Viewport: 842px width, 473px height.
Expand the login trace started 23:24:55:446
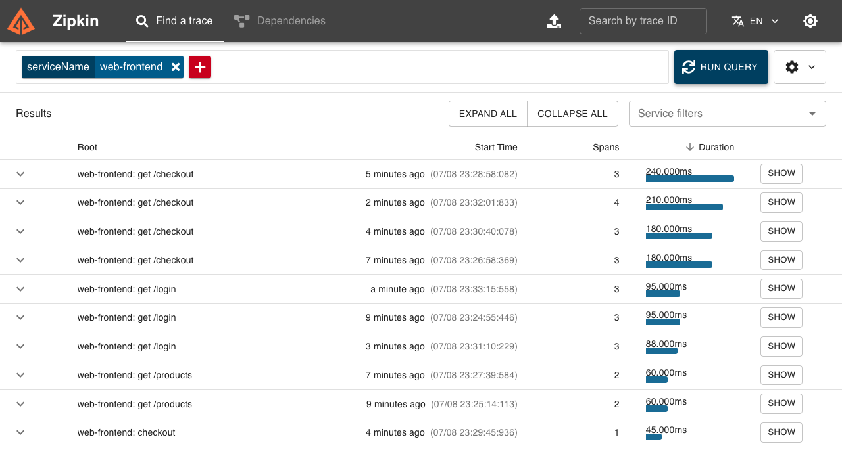pos(20,317)
